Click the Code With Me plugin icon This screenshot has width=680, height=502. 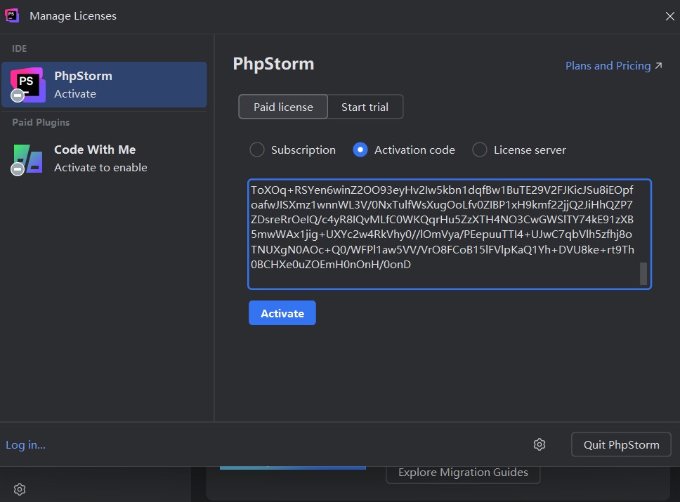(27, 159)
